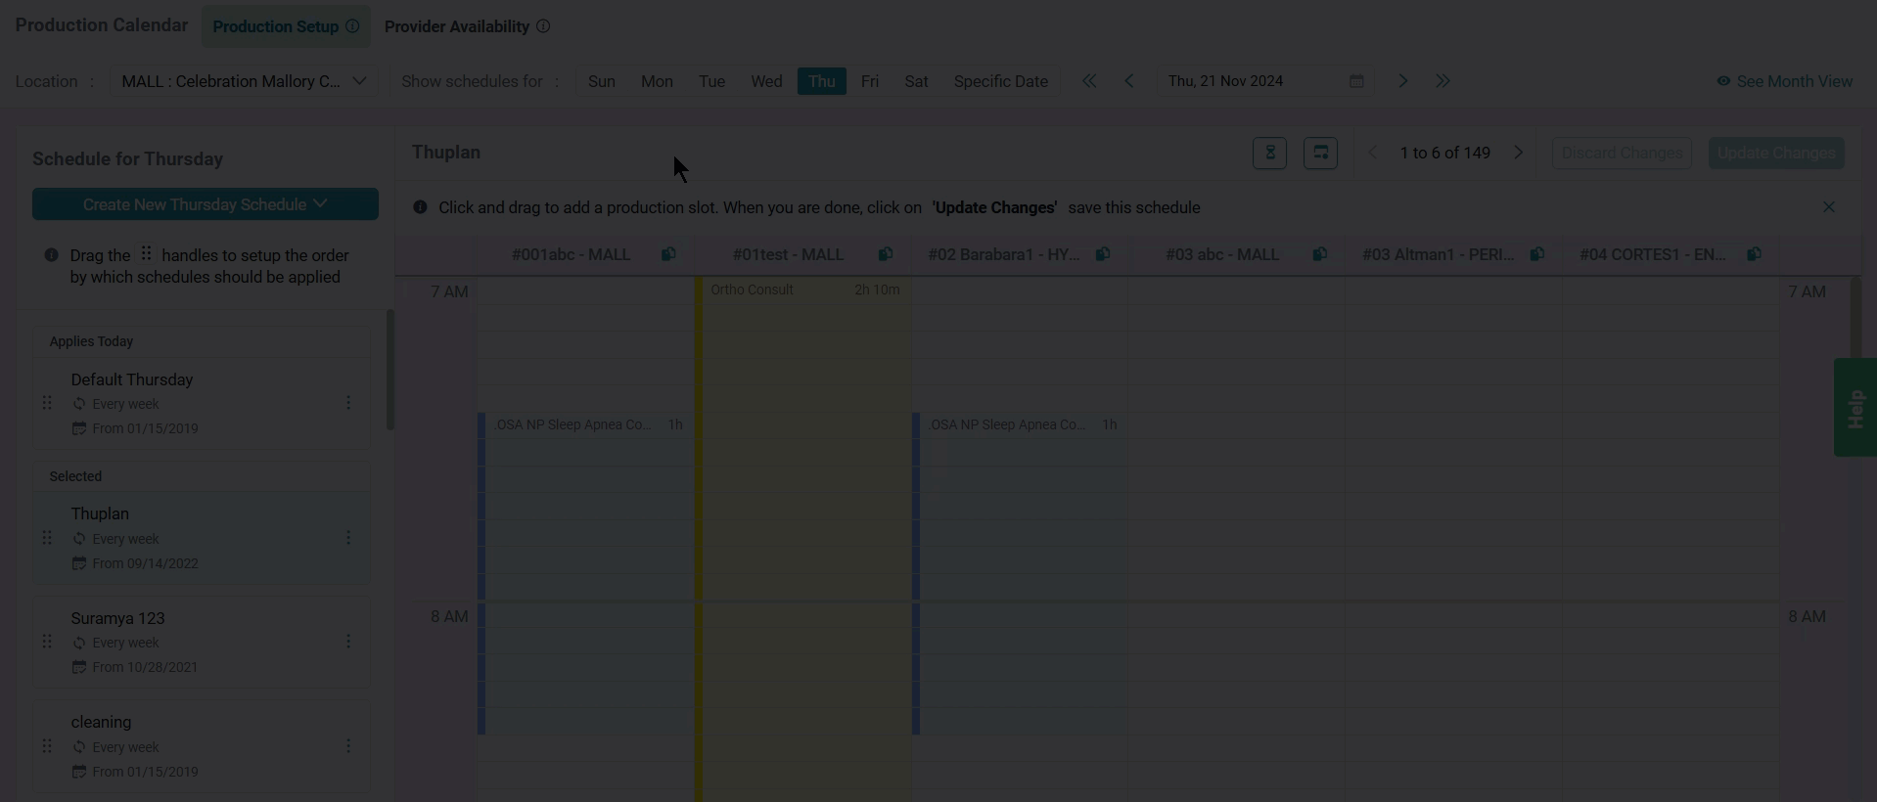Image resolution: width=1877 pixels, height=802 pixels.
Task: Click the Provider Availability info icon
Action: point(543,26)
